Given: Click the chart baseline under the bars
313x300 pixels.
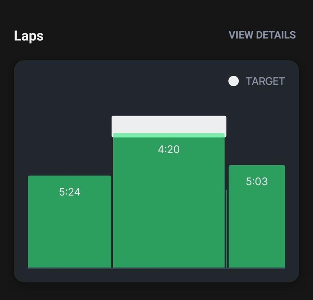Looking at the screenshot, I should [156, 268].
